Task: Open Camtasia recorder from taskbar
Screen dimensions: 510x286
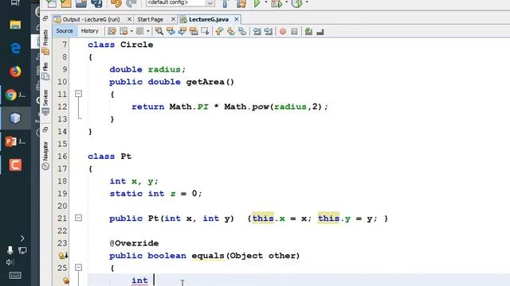Action: tap(15, 164)
